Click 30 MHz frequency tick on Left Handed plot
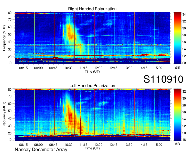 pos(10,126)
